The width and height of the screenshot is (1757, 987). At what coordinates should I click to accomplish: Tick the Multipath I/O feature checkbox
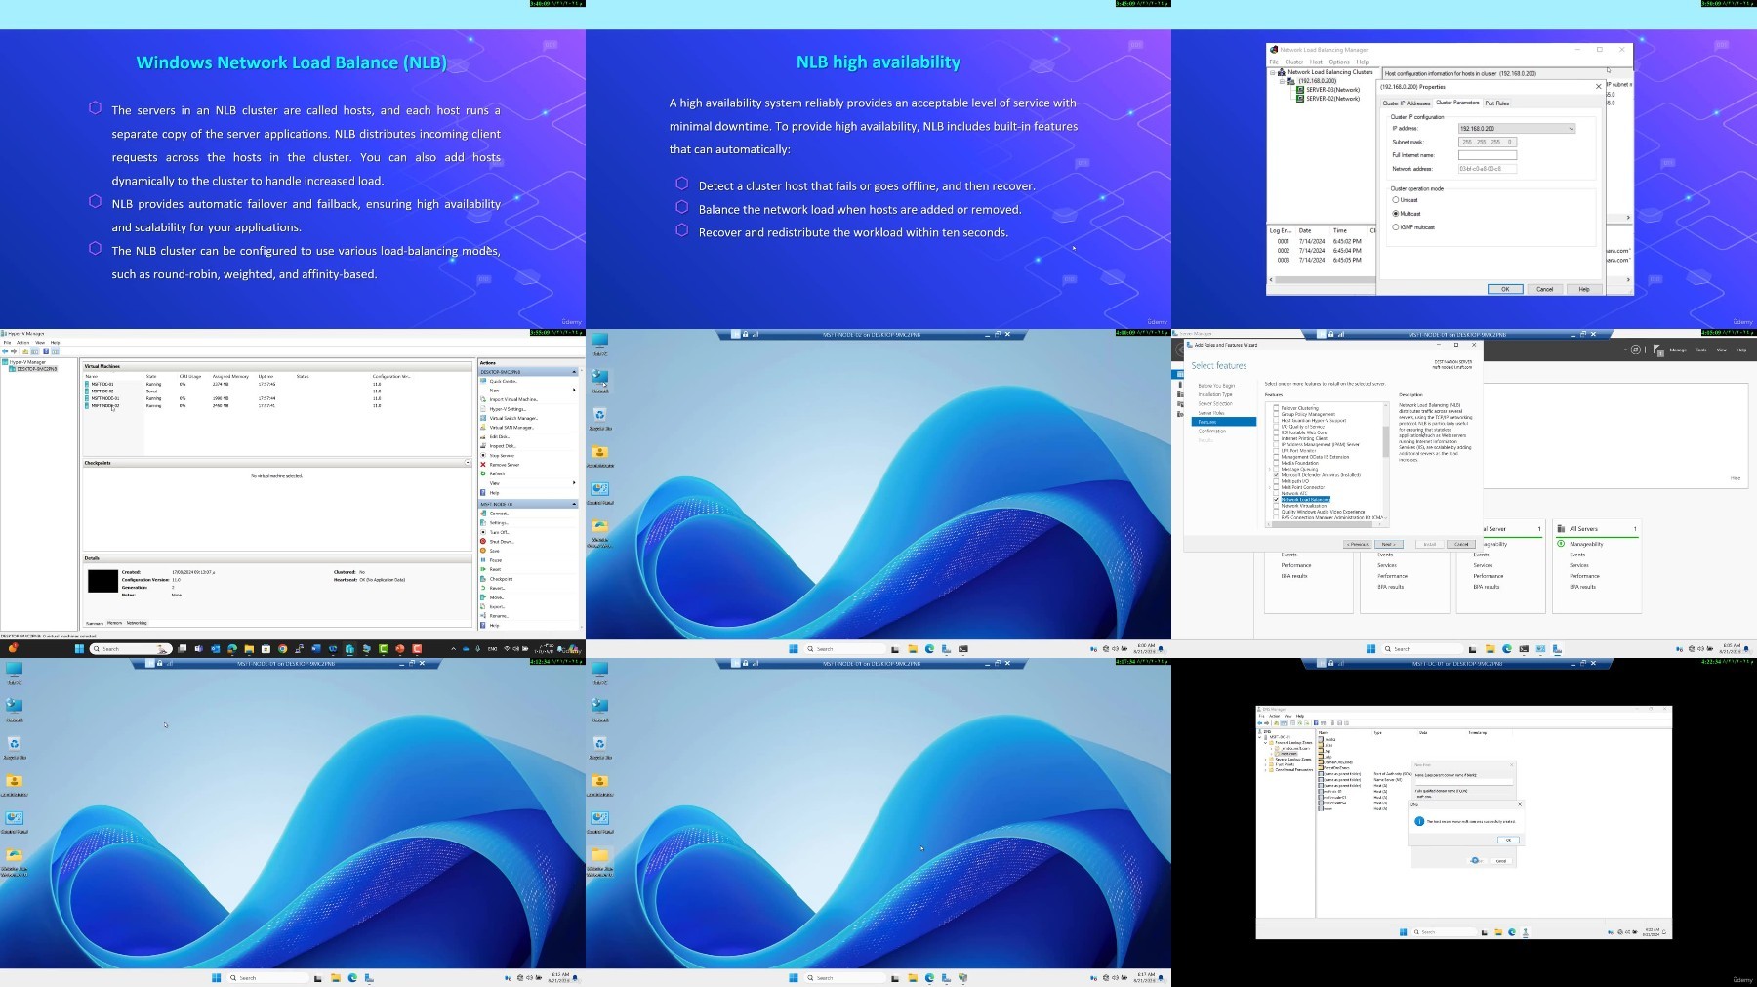(1276, 481)
